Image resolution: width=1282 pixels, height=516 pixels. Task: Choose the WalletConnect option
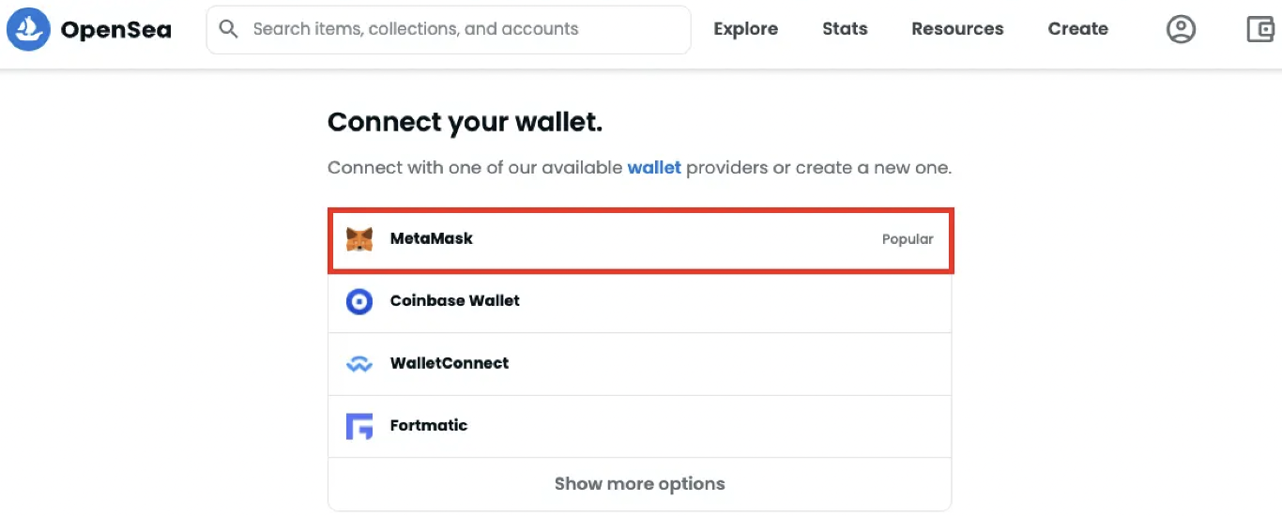pos(640,364)
